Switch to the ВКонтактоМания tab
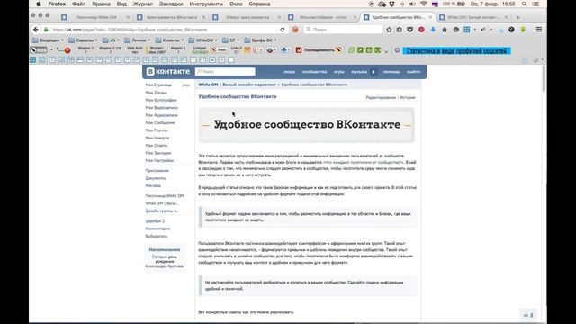The height and width of the screenshot is (324, 576). (x=322, y=17)
